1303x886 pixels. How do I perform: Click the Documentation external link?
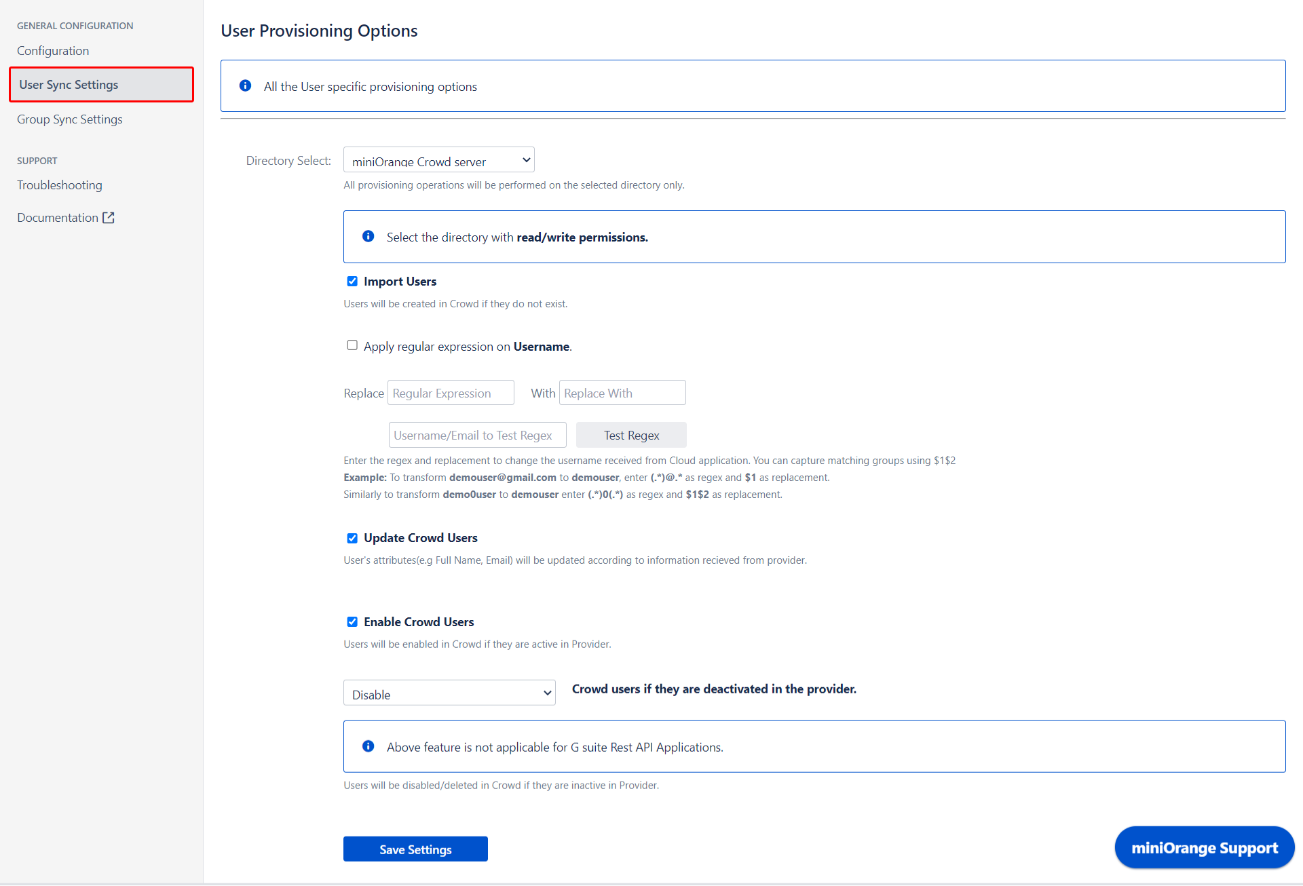[x=65, y=218]
